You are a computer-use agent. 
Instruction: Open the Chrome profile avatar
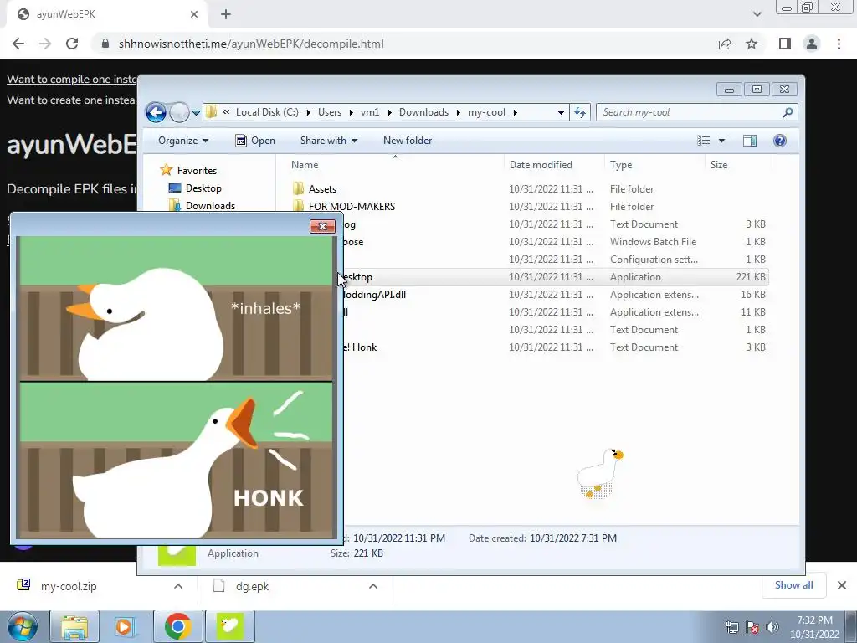tap(812, 44)
